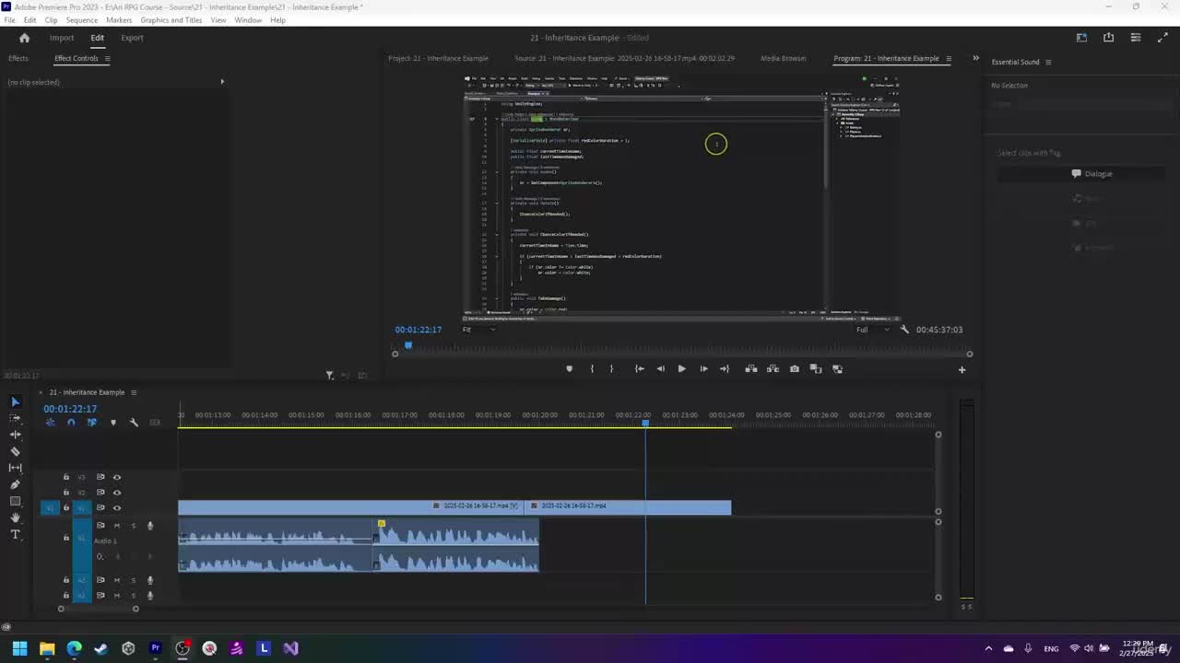Switch to the Media Browser tab
The height and width of the screenshot is (663, 1180).
click(783, 58)
